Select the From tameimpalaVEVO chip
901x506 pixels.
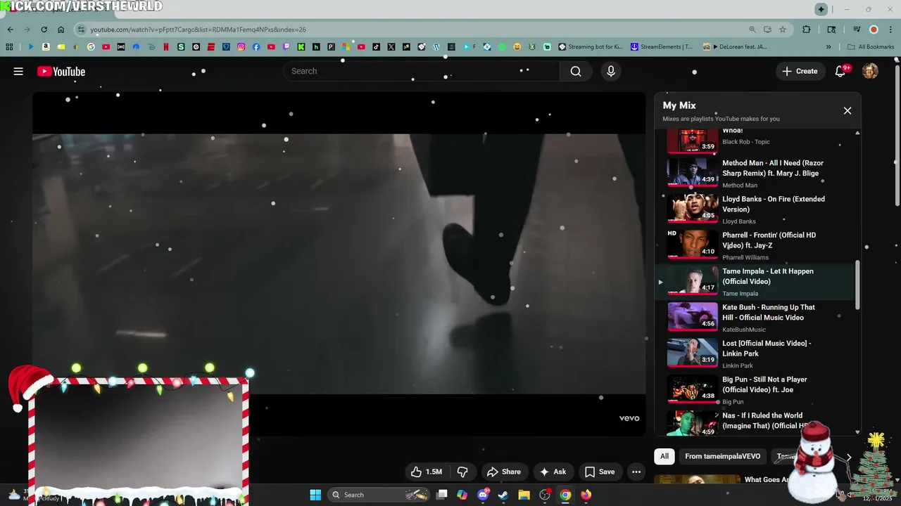(x=722, y=456)
